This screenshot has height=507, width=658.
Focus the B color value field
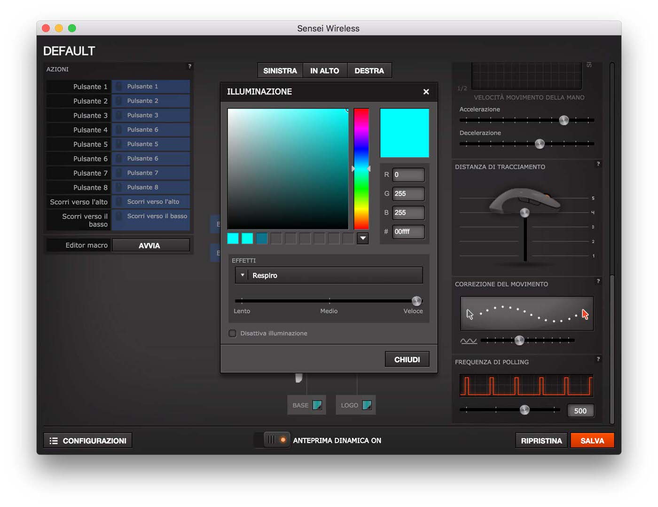click(x=408, y=213)
